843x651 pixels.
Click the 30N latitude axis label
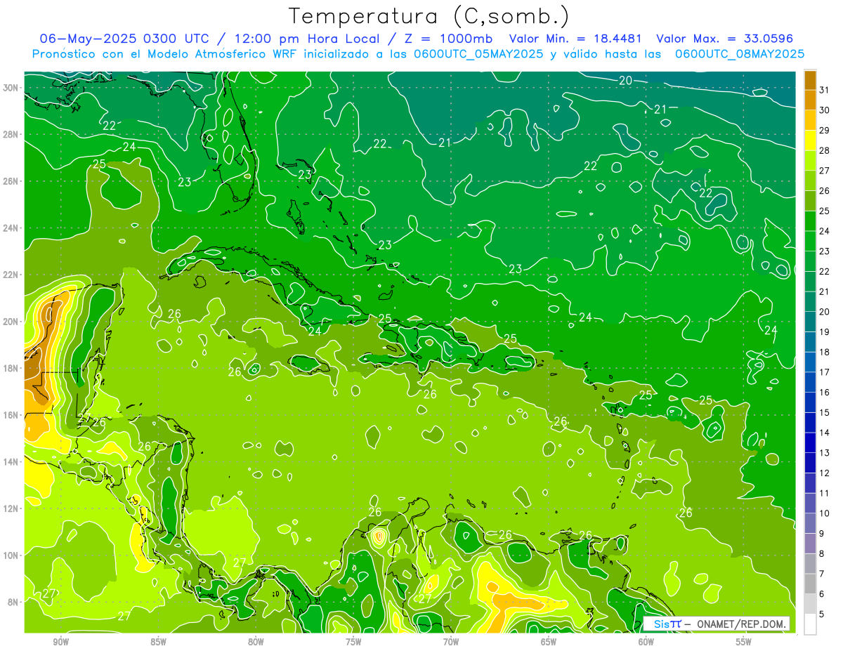coord(11,88)
